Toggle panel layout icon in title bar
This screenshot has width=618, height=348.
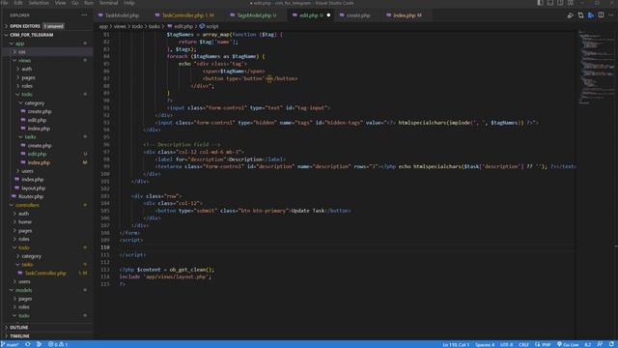550,3
